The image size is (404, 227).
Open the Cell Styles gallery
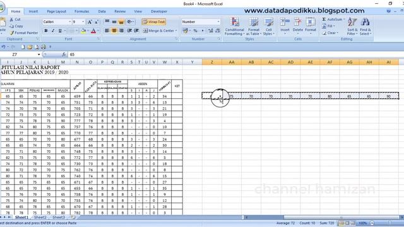(x=268, y=26)
